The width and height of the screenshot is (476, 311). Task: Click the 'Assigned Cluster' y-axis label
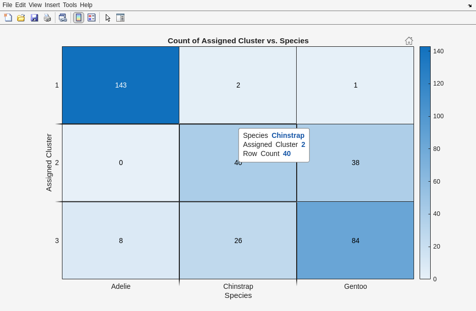(49, 162)
